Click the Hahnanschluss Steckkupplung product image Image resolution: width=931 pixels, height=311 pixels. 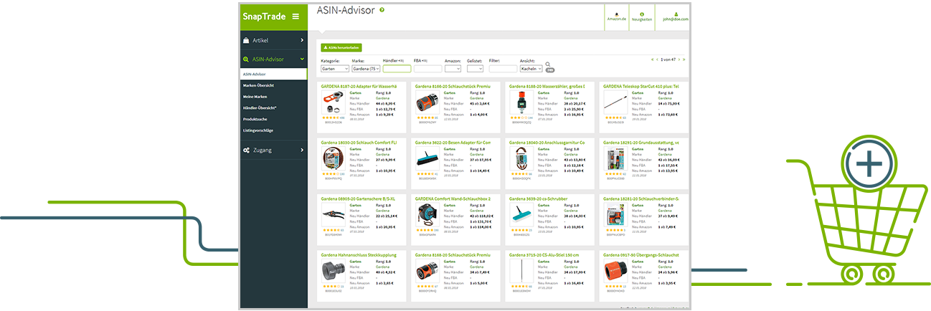333,272
